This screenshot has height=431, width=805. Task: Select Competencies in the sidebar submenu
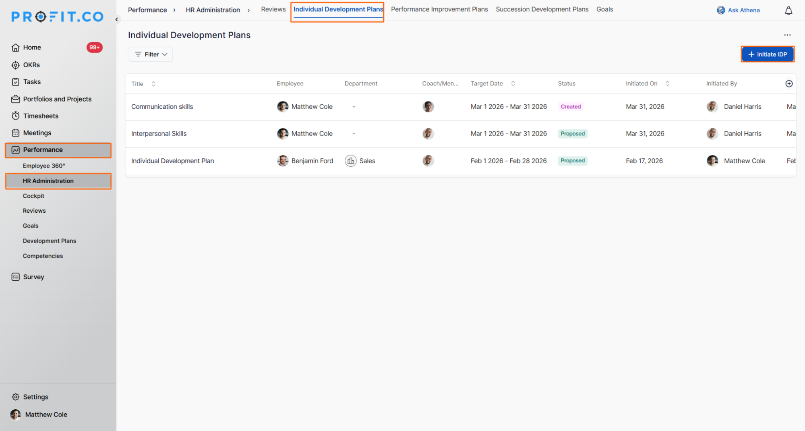43,256
